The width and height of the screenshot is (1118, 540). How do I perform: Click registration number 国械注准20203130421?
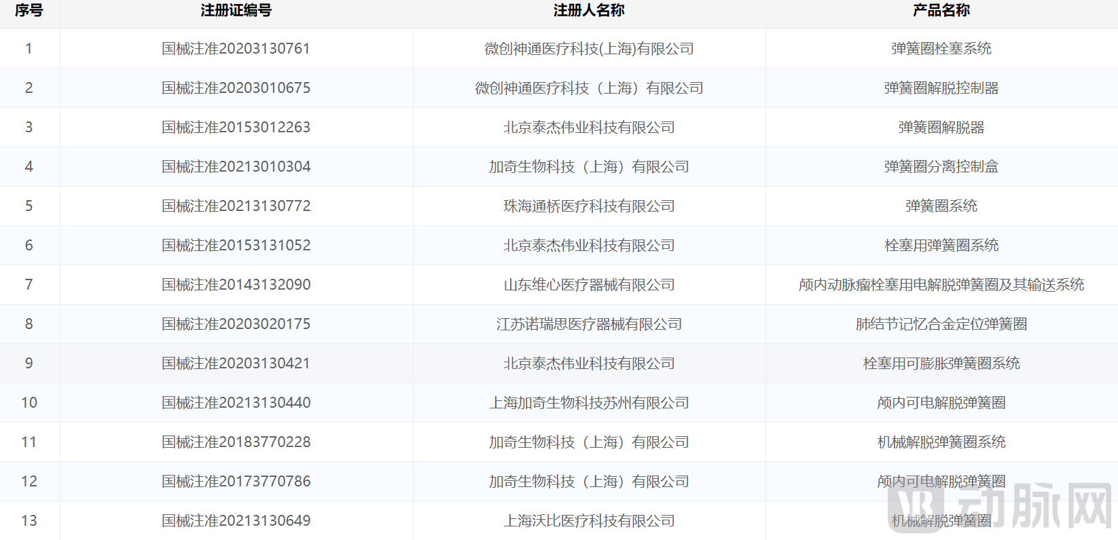coord(236,364)
